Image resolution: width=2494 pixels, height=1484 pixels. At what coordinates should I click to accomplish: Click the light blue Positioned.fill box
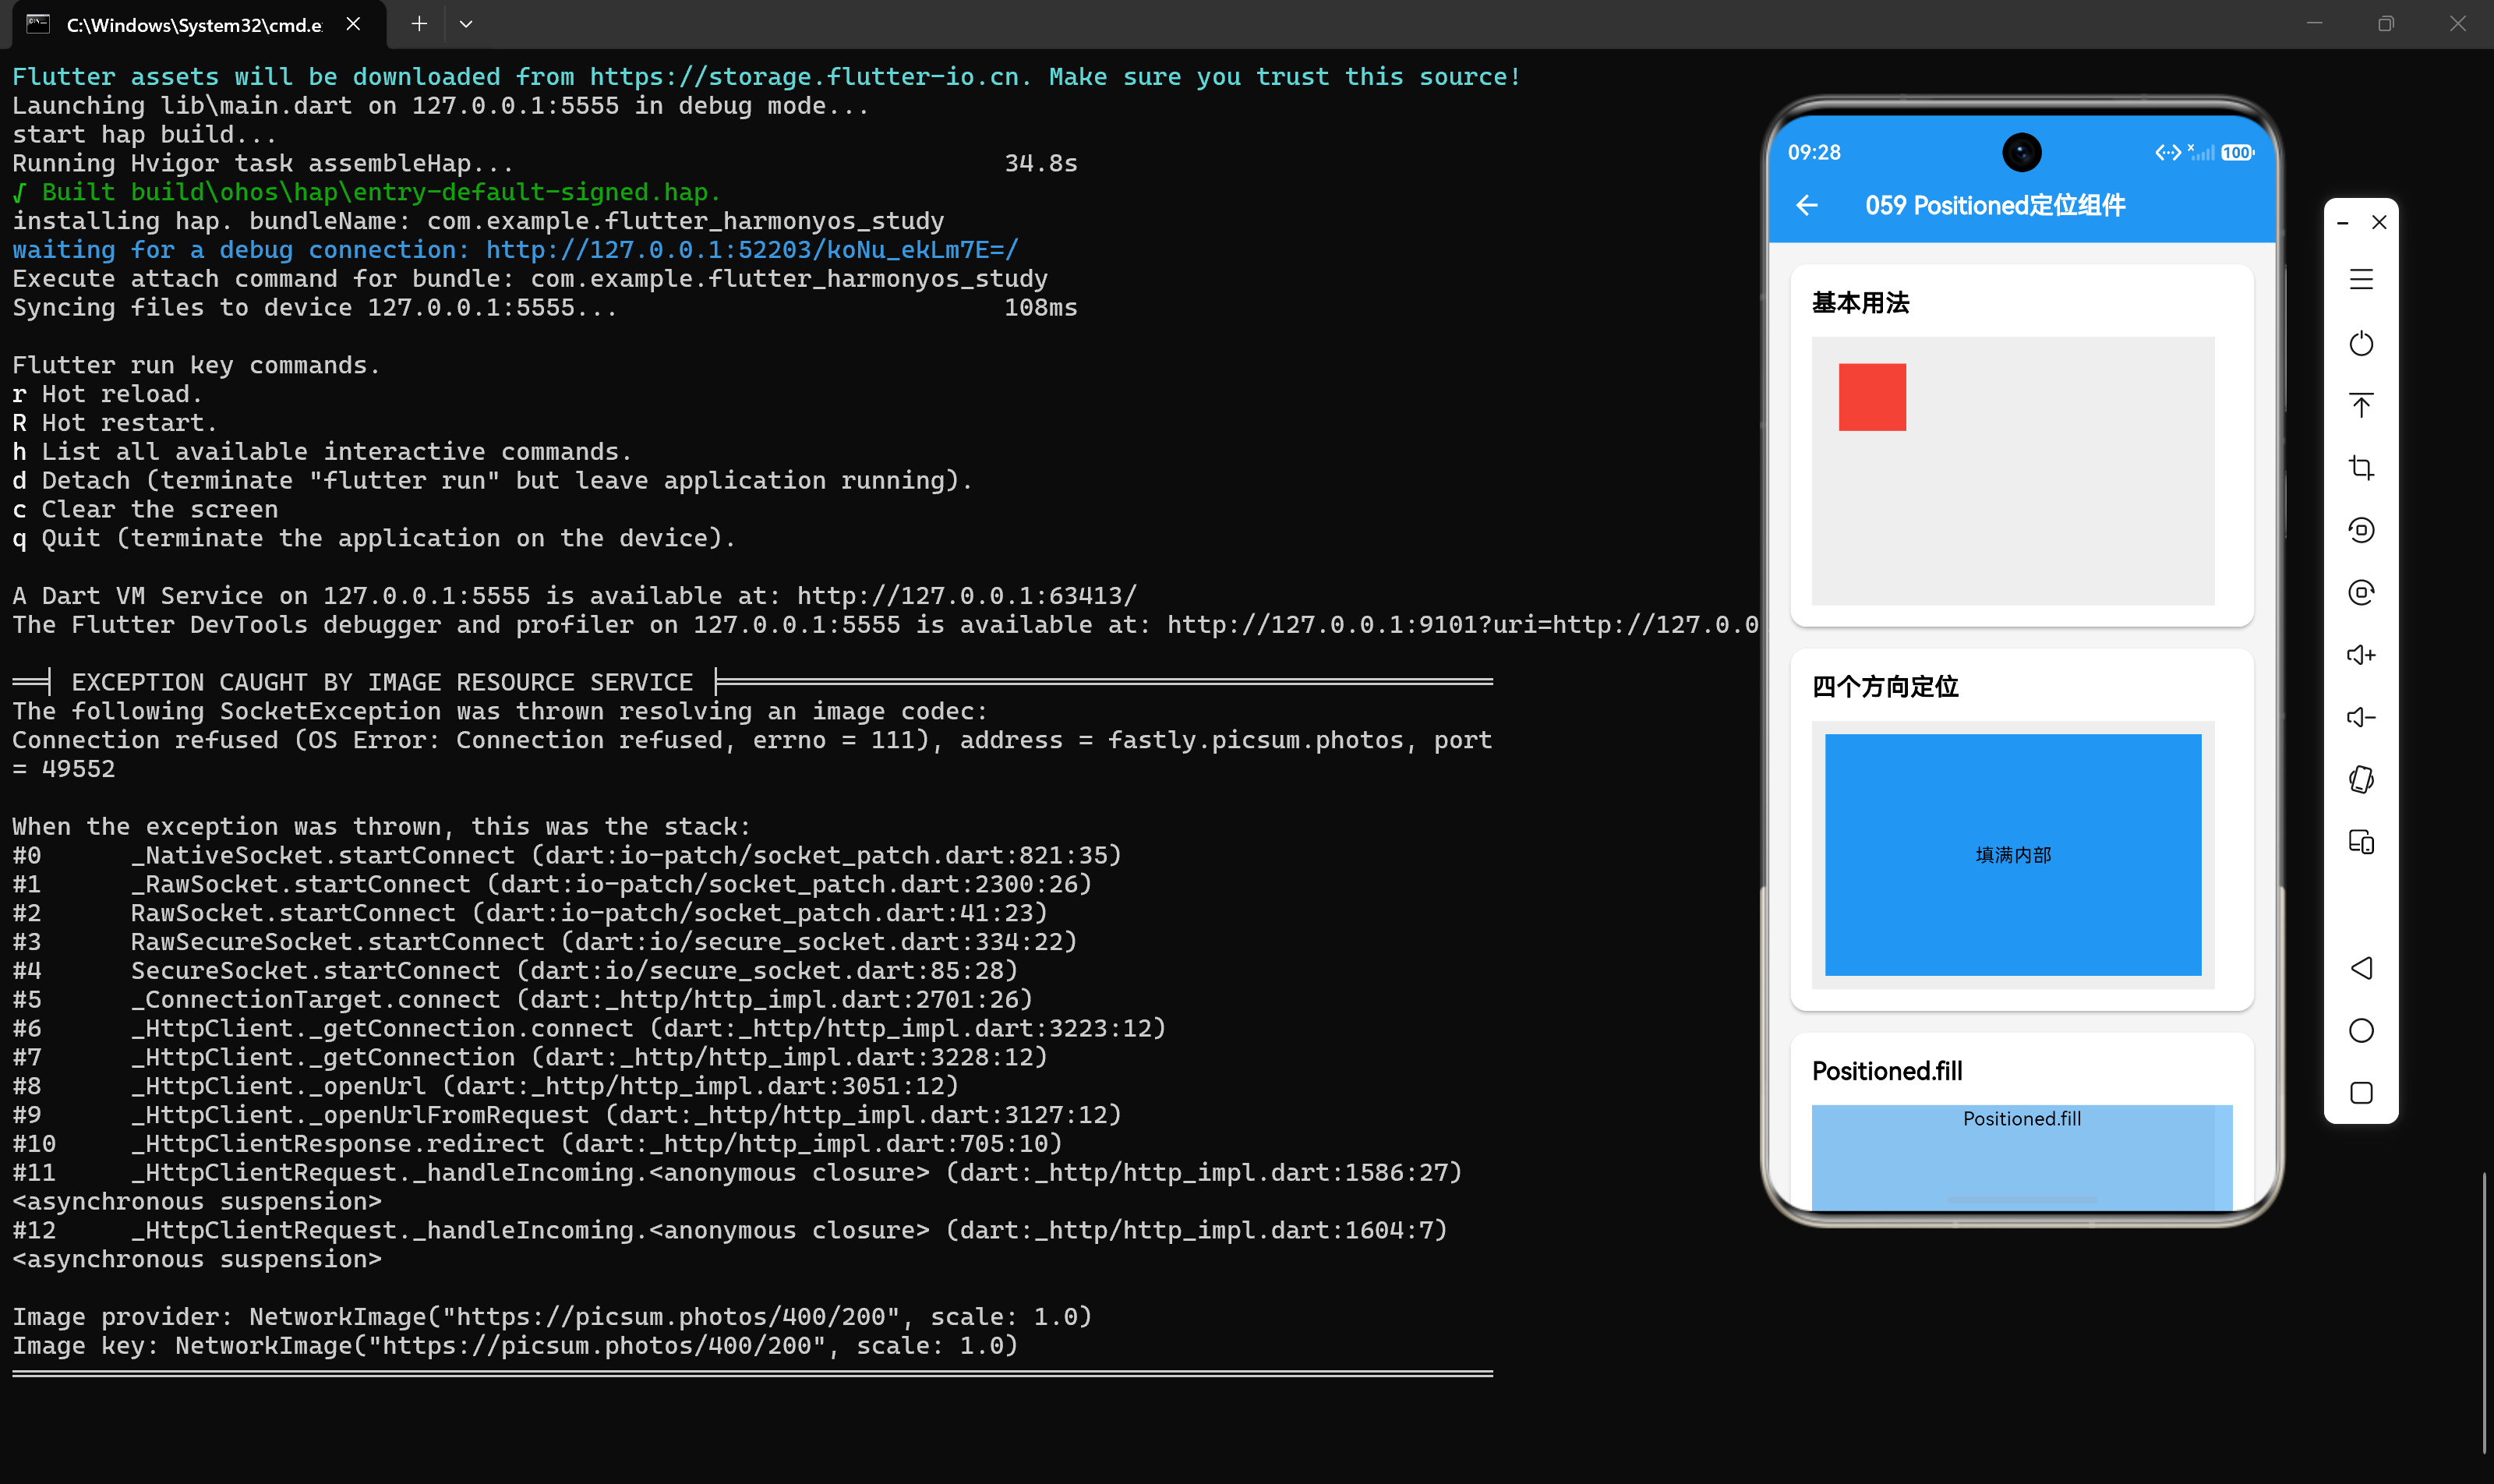point(2022,1157)
